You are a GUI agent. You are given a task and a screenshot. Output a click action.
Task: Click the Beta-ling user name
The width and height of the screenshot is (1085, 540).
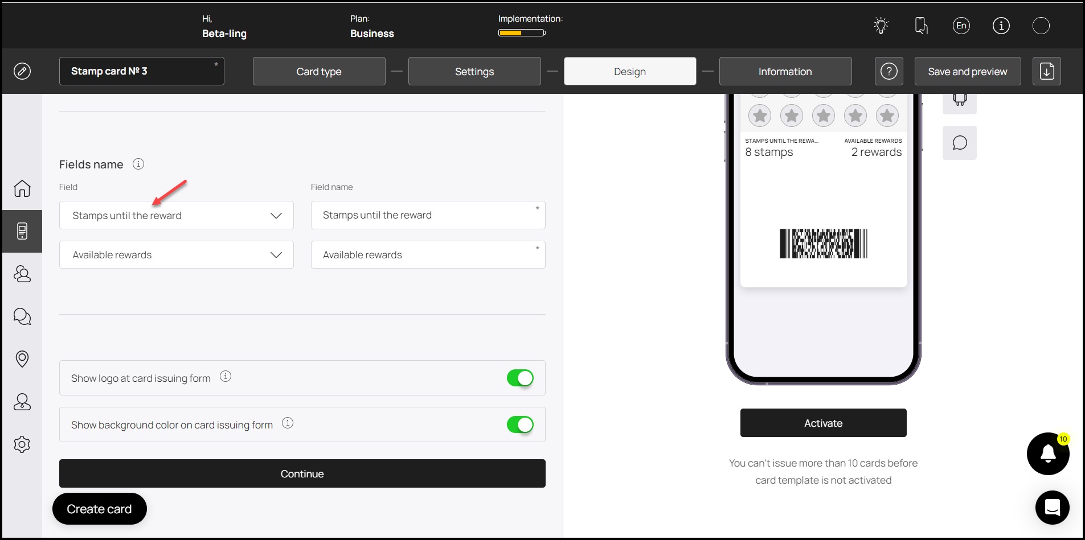click(224, 34)
